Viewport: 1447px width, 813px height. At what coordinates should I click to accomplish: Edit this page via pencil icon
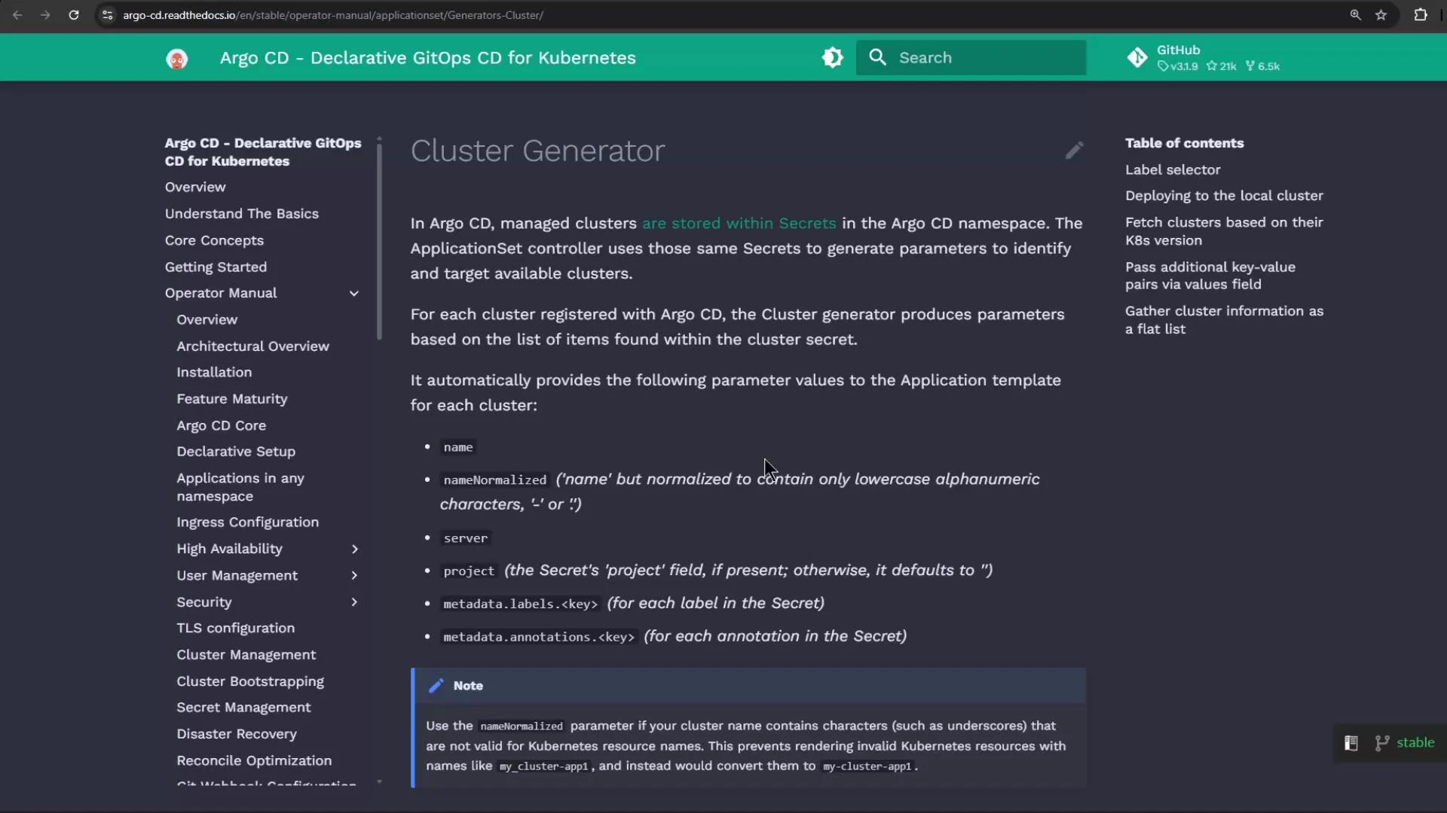point(1074,151)
